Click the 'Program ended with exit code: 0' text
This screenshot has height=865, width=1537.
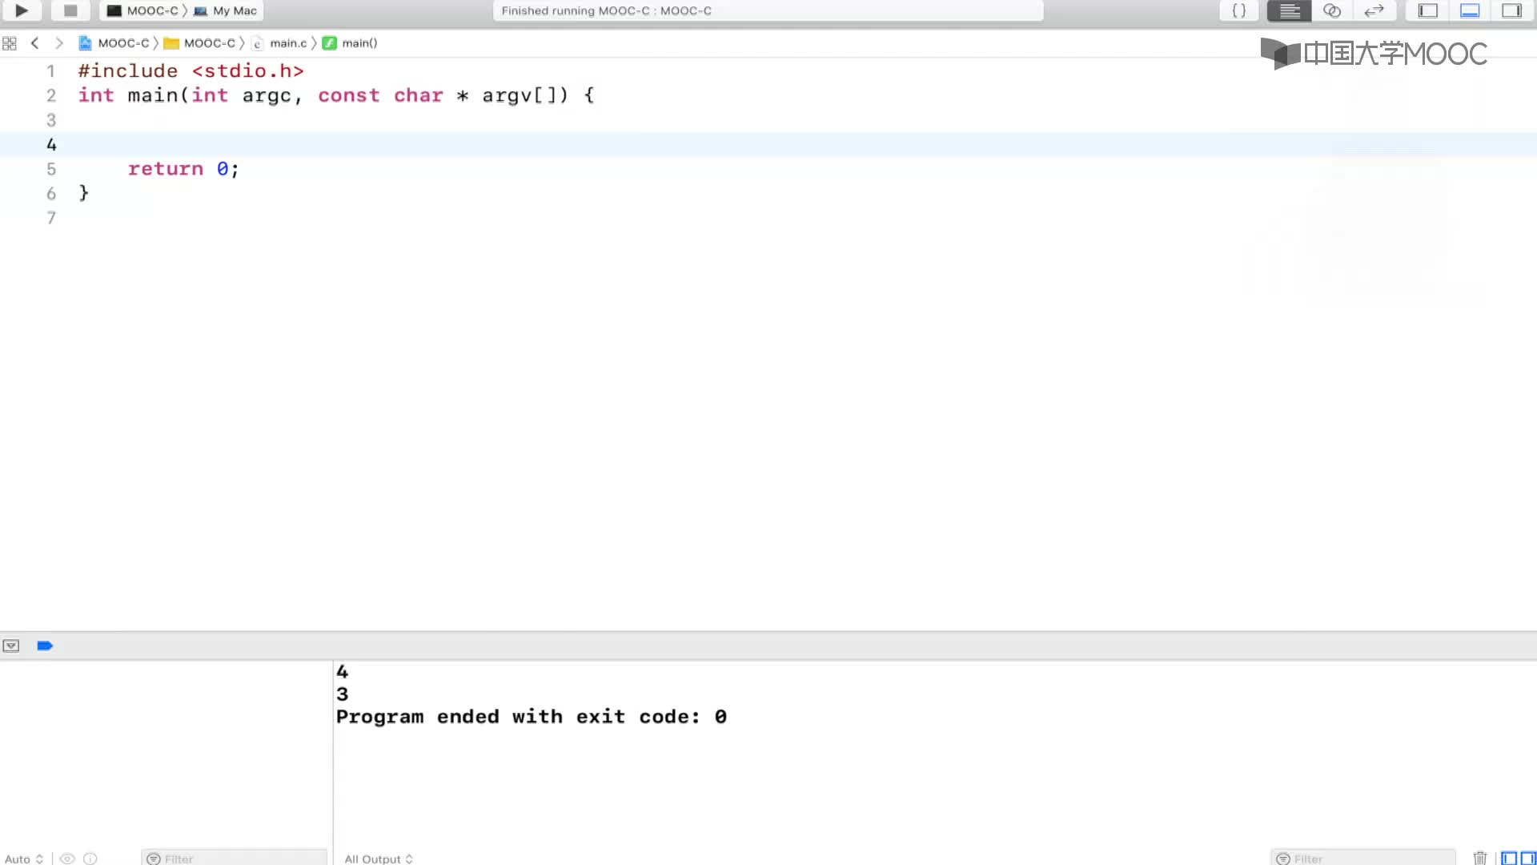532,717
